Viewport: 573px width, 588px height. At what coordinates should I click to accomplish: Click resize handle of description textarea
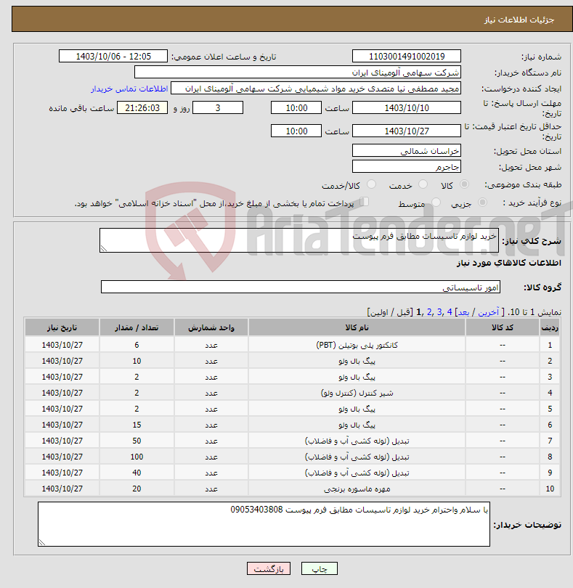coord(104,248)
